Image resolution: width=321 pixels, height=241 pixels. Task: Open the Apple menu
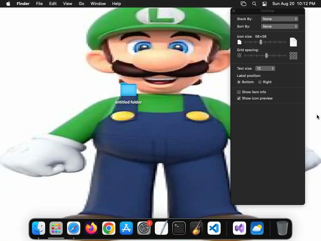pos(8,4)
